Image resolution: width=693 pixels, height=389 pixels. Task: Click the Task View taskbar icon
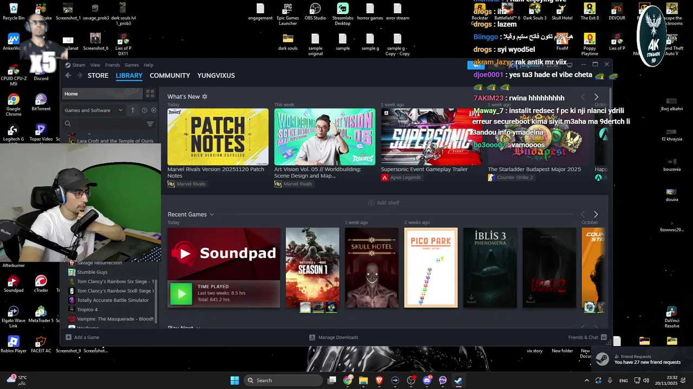(332, 380)
